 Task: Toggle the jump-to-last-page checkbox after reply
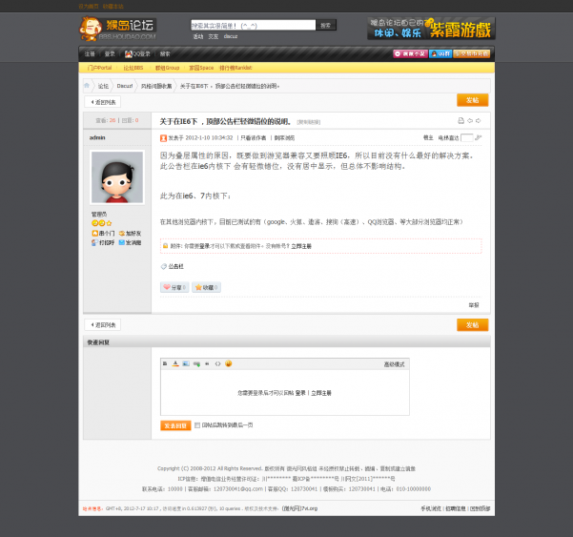coord(197,425)
